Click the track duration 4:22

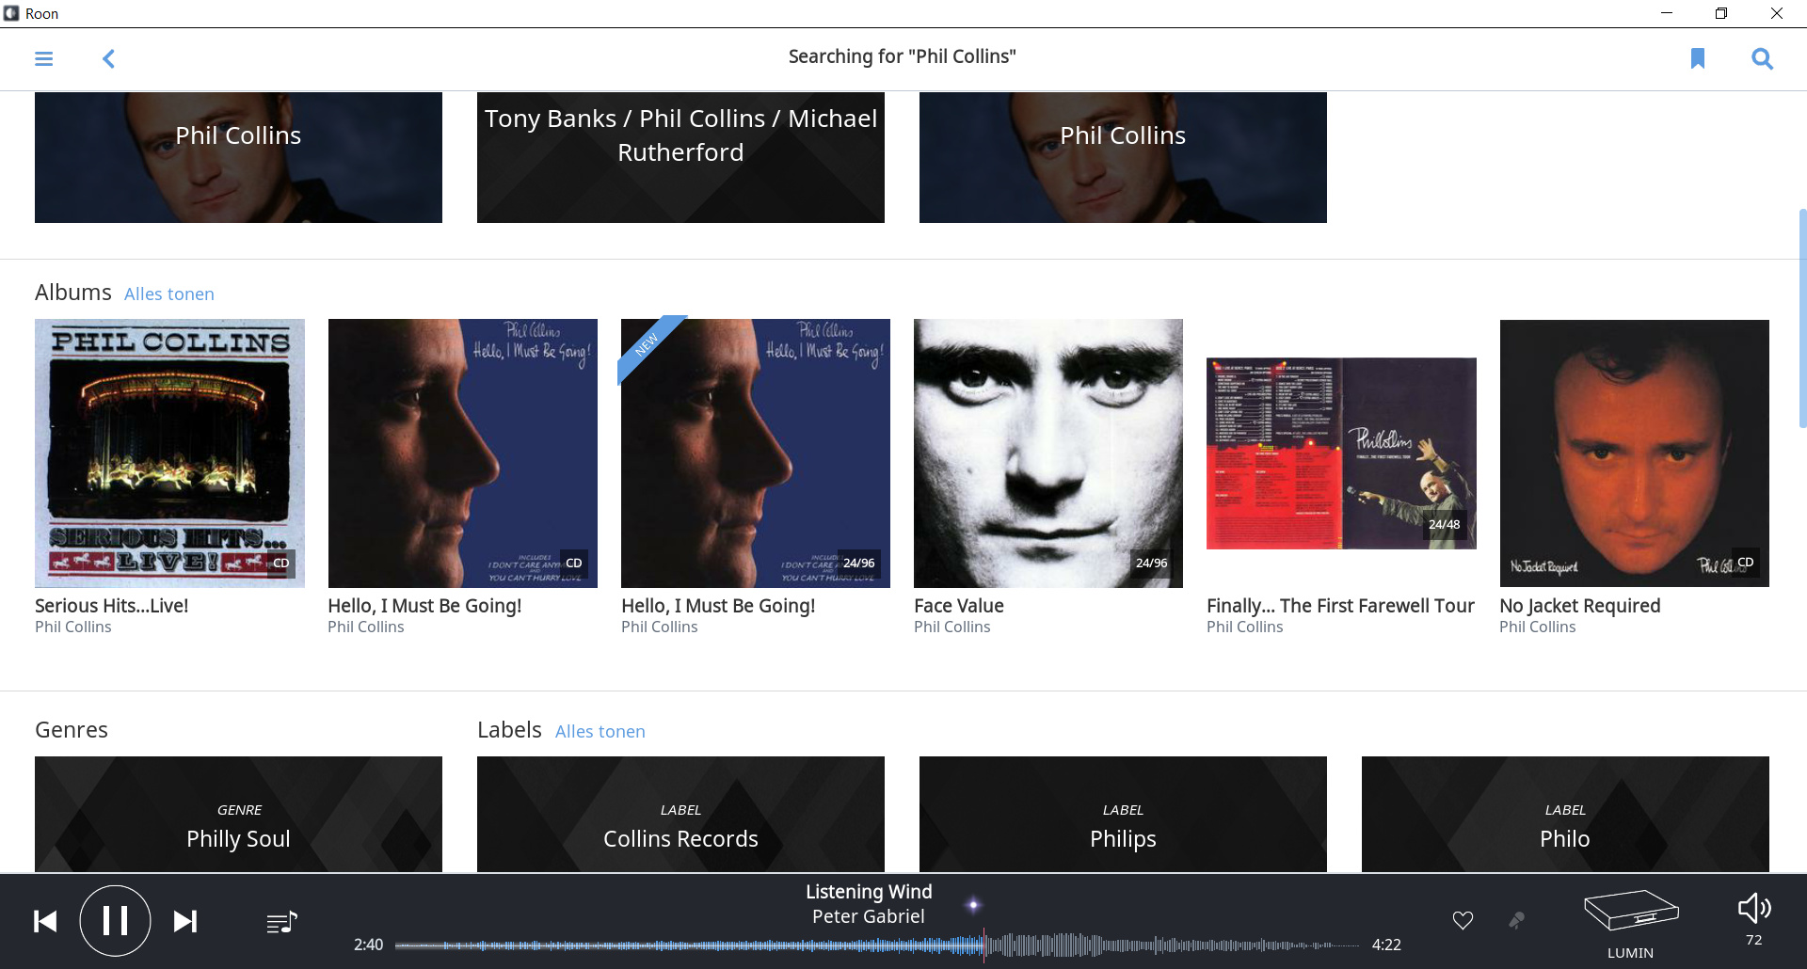coord(1386,945)
